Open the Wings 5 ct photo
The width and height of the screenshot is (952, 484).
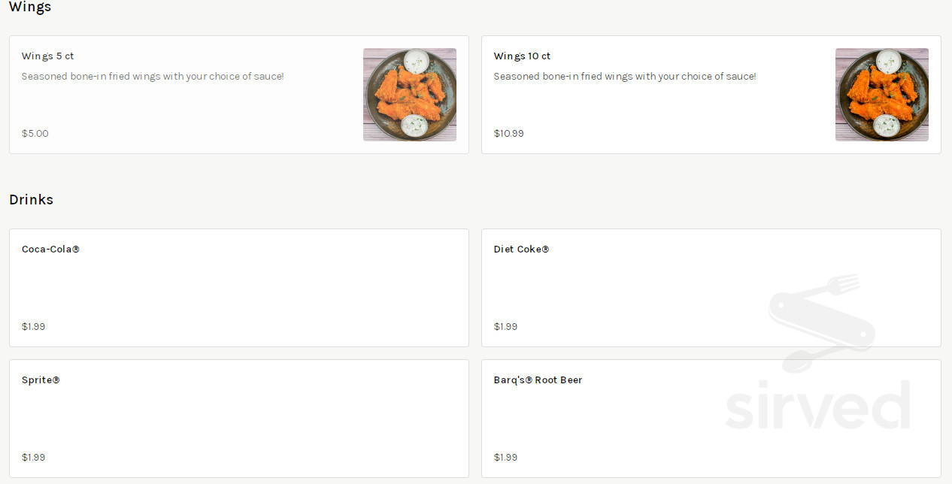pos(409,95)
